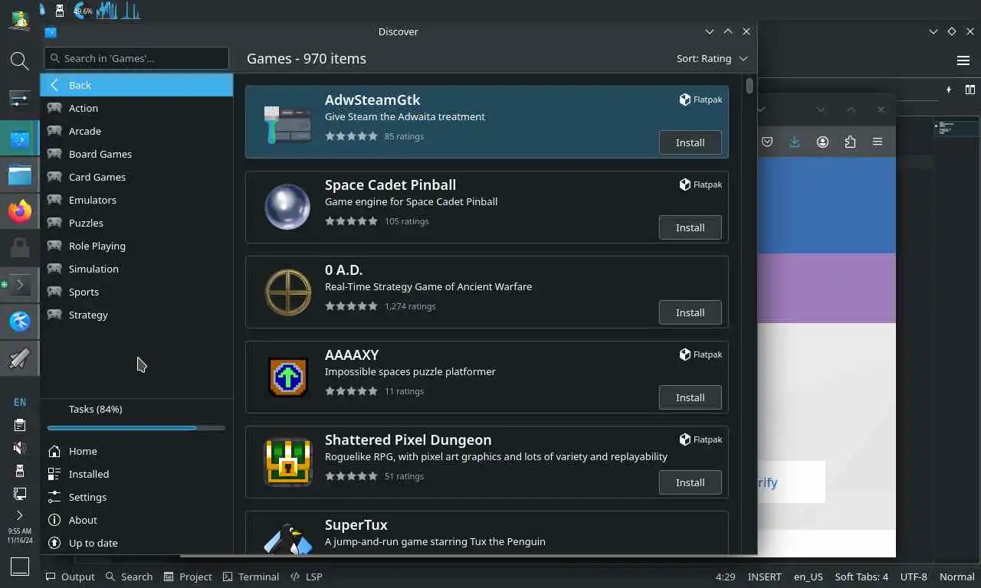Open the Strategy category
981x588 pixels.
point(136,315)
